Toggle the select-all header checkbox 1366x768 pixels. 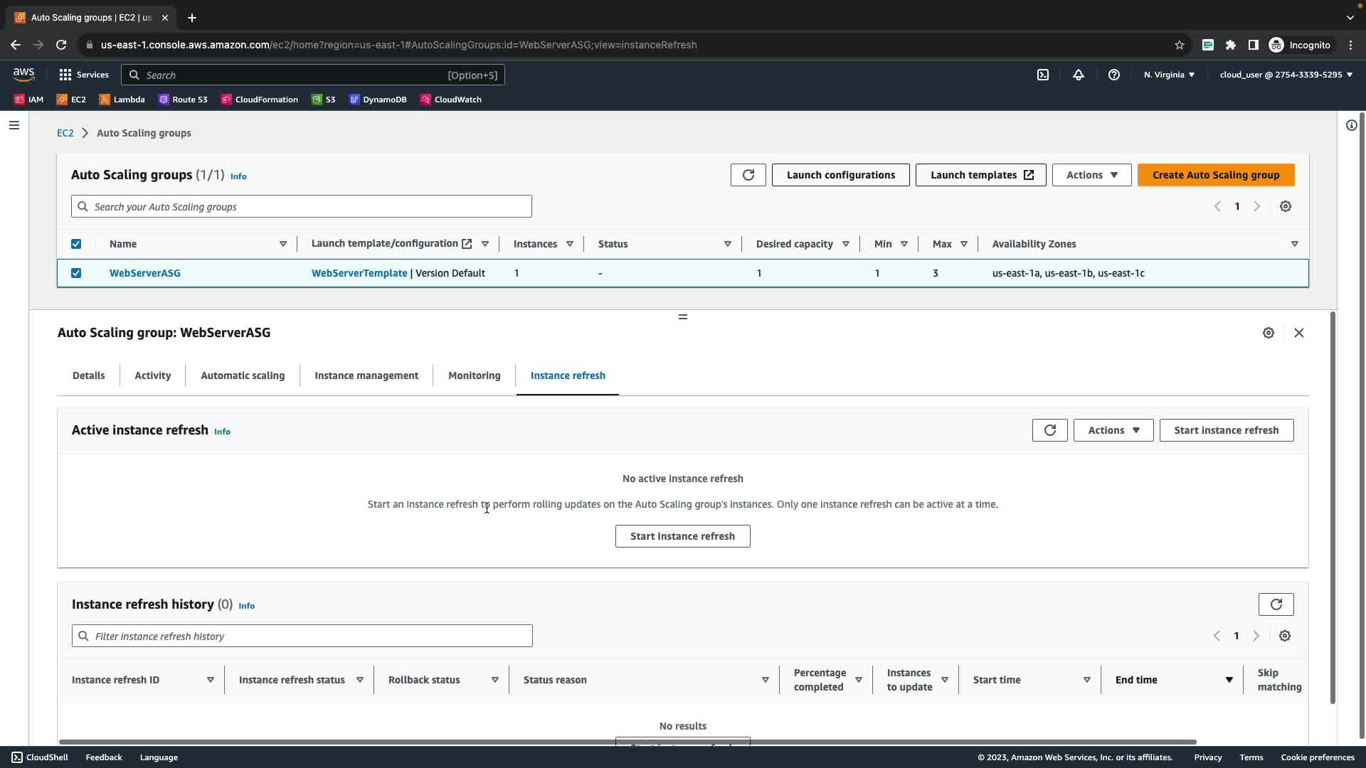76,244
